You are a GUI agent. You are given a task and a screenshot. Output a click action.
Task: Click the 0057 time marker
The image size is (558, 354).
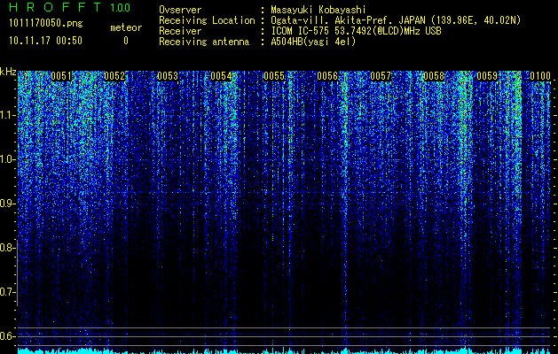pyautogui.click(x=381, y=76)
